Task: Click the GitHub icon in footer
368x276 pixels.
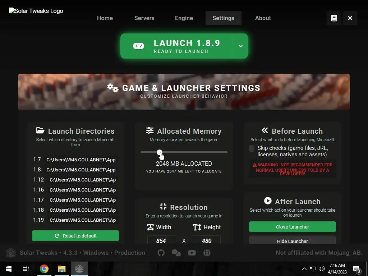Action: click(x=161, y=253)
